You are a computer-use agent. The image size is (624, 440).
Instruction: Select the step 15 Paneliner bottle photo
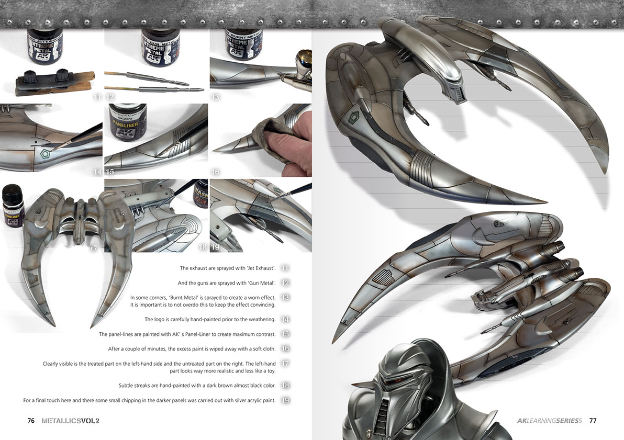(156, 140)
